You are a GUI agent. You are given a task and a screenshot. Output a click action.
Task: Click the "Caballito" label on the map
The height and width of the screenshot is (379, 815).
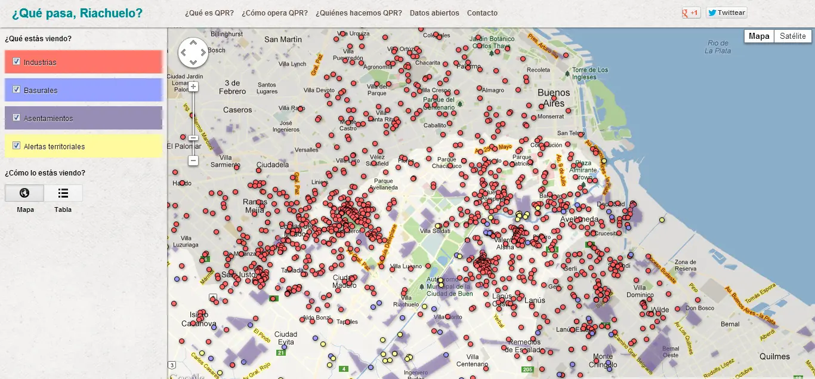tap(435, 125)
